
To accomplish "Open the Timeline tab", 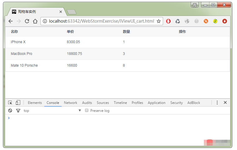I will (120, 103).
